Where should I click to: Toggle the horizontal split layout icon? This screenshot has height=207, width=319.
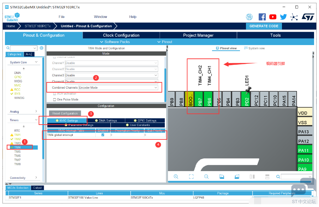point(267,177)
